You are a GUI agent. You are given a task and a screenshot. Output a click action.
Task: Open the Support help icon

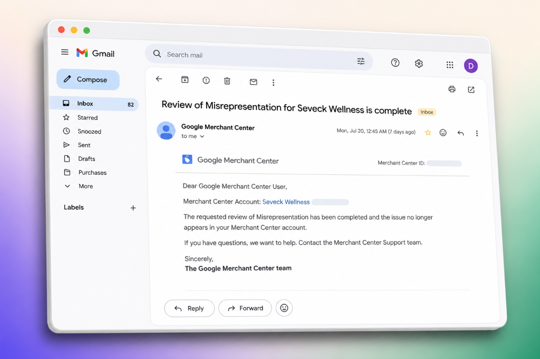395,63
